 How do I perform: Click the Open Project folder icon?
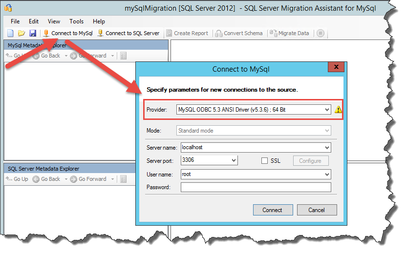[x=21, y=33]
